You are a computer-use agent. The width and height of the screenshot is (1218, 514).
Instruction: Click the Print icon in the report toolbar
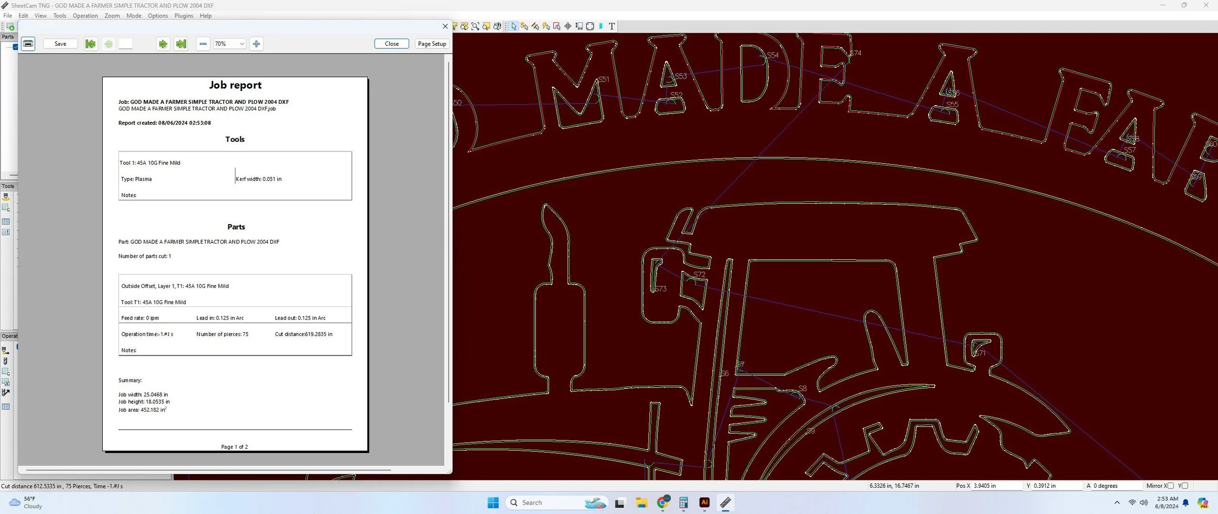pos(28,44)
